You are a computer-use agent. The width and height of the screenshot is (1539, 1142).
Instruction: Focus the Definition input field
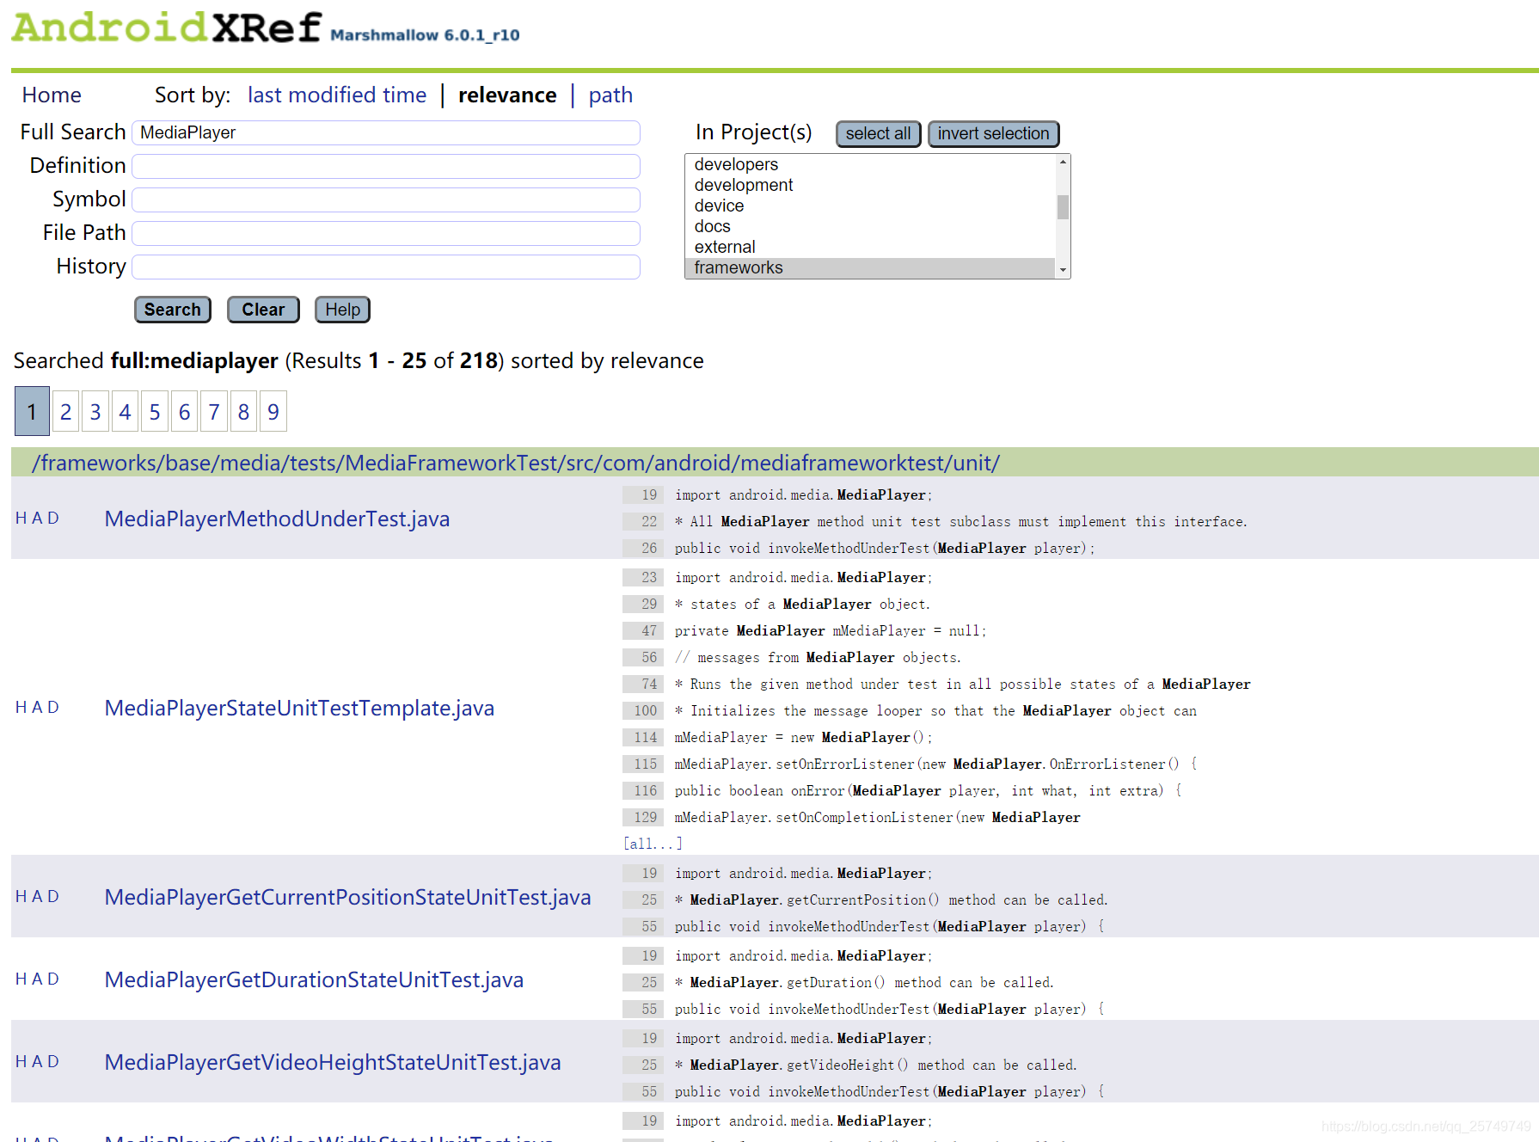click(x=386, y=166)
